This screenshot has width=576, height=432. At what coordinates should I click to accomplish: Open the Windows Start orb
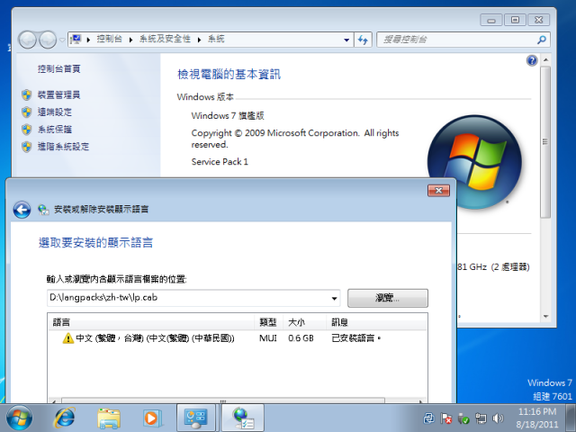click(x=19, y=418)
